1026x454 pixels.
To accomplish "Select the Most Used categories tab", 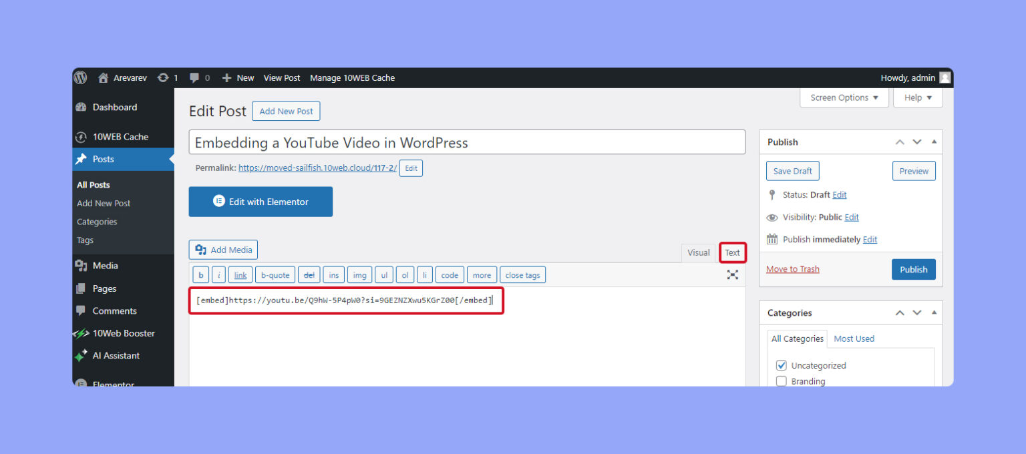I will tap(854, 338).
